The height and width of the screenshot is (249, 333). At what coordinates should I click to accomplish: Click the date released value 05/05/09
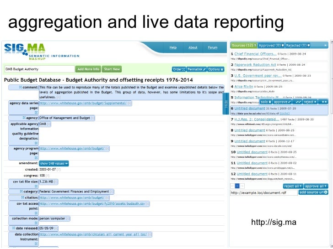46,228
